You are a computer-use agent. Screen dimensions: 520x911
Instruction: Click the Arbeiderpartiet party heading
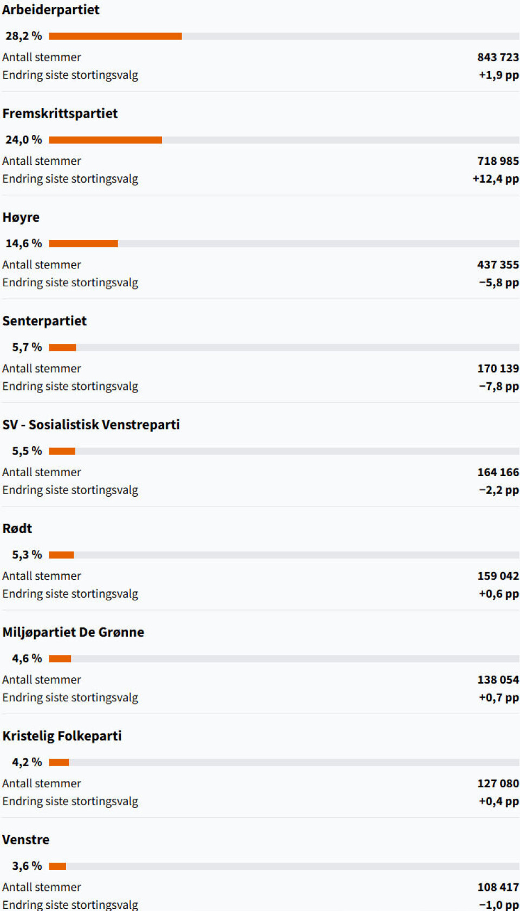pos(51,10)
